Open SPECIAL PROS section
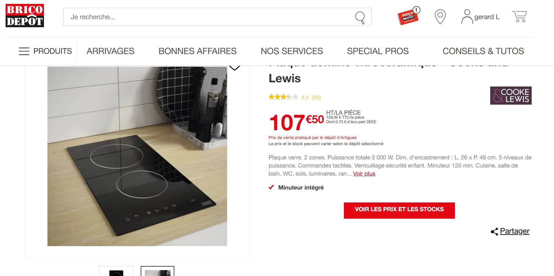The width and height of the screenshot is (554, 276). coord(378,51)
